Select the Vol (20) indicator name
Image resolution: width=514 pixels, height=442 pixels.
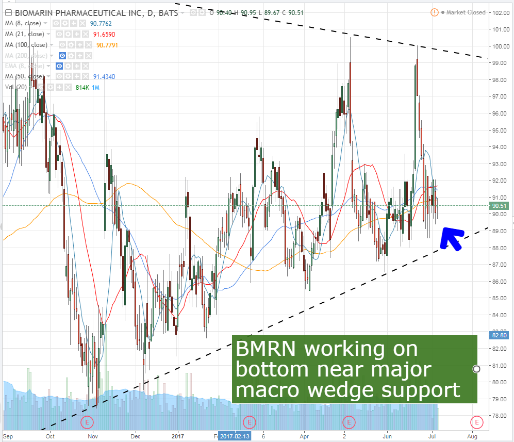[x=16, y=87]
